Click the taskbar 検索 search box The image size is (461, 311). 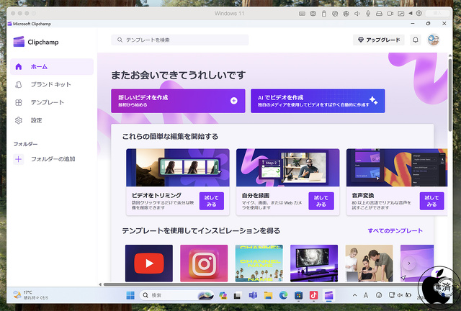click(x=176, y=295)
